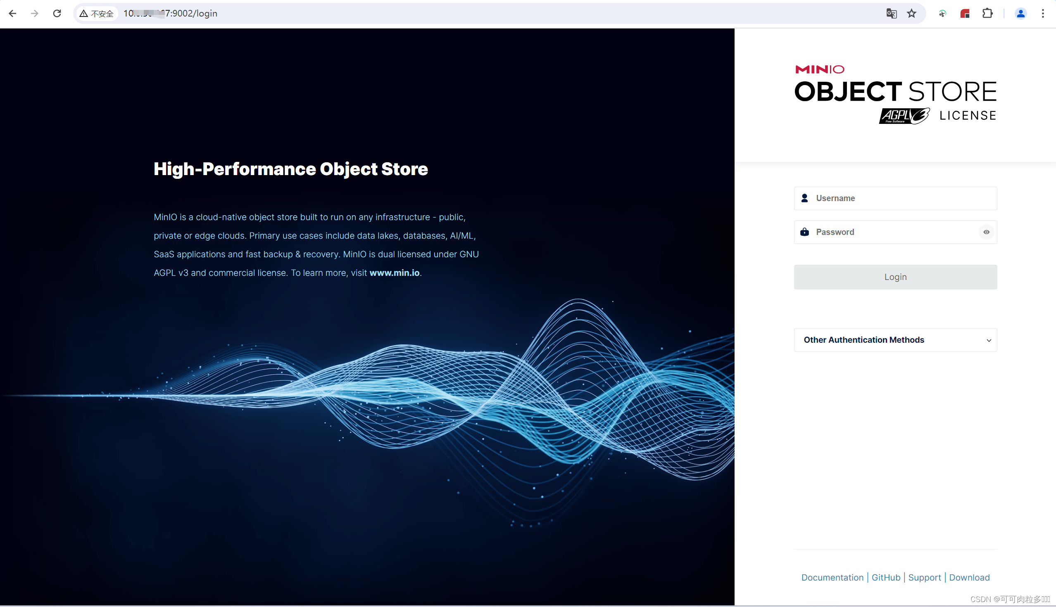Reload the MinIO login page
Image resolution: width=1056 pixels, height=607 pixels.
point(57,13)
